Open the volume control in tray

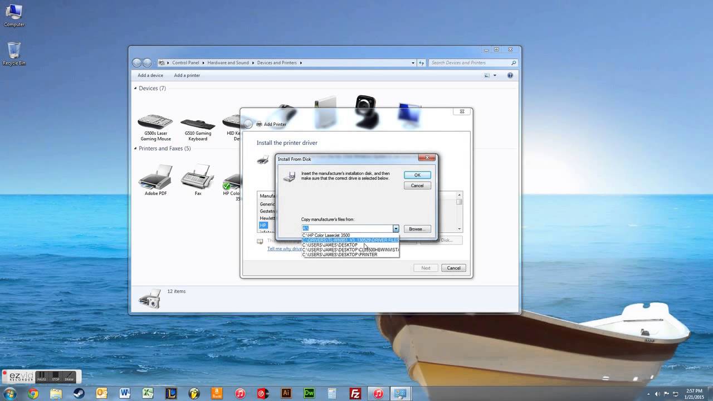[x=657, y=394]
